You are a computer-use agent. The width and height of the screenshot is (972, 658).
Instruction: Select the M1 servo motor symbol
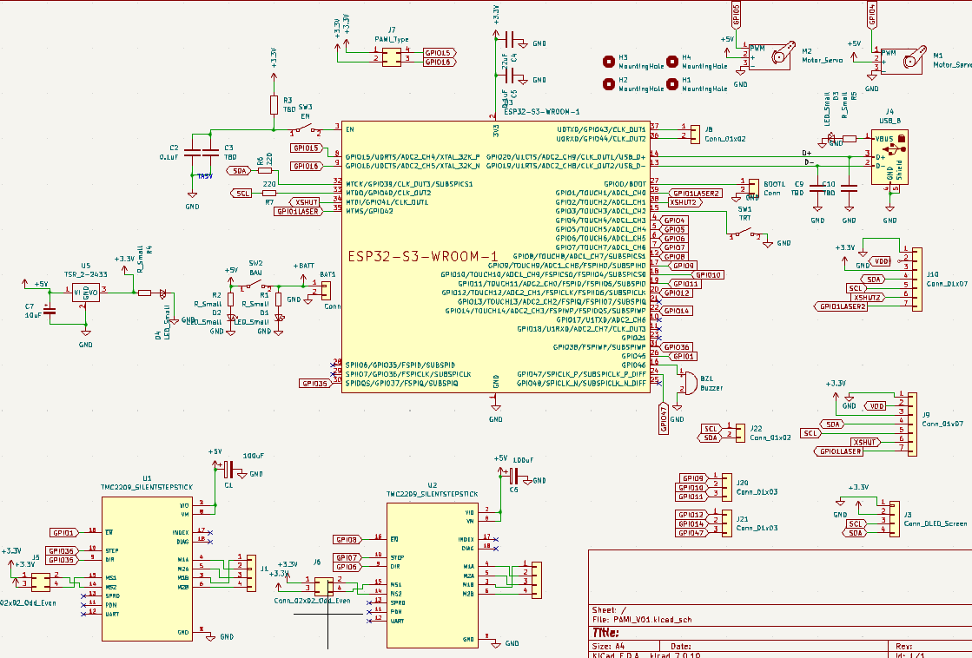click(903, 61)
